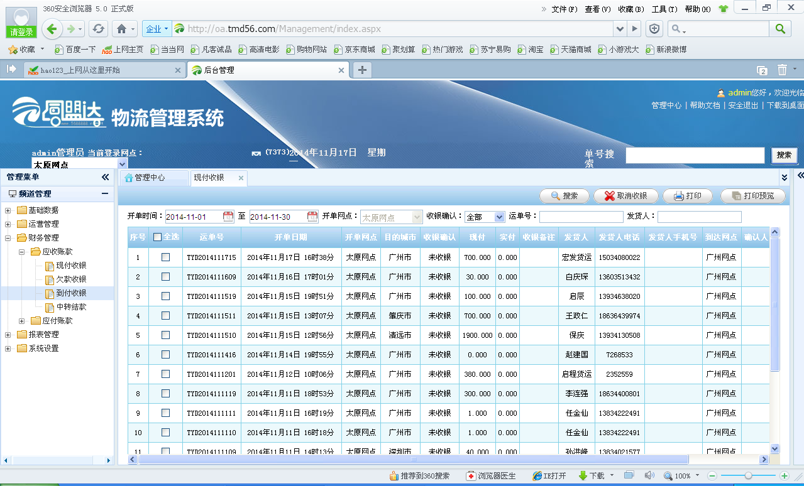Check the box for row TYD2014111519
The image size is (804, 486).
[165, 296]
